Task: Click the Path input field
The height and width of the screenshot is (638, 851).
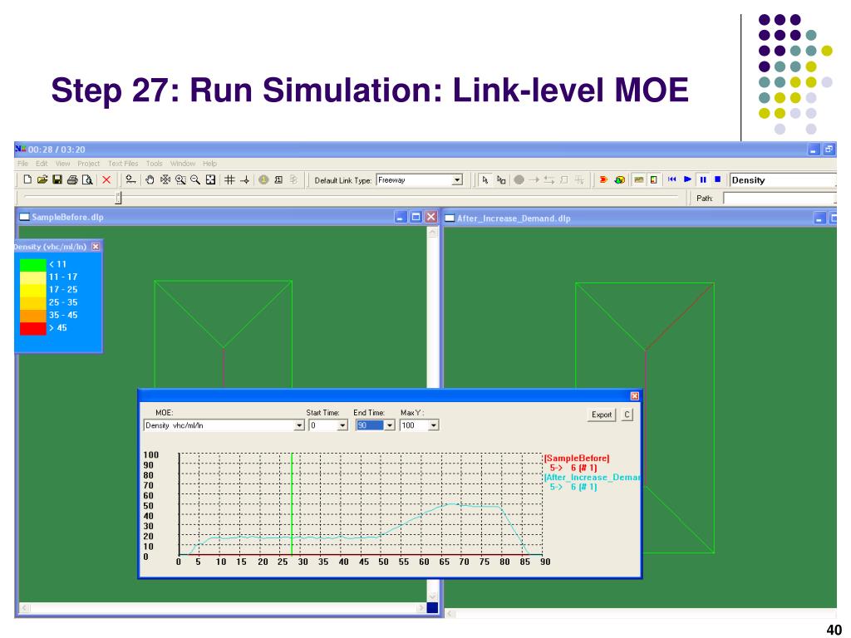Action: (780, 199)
